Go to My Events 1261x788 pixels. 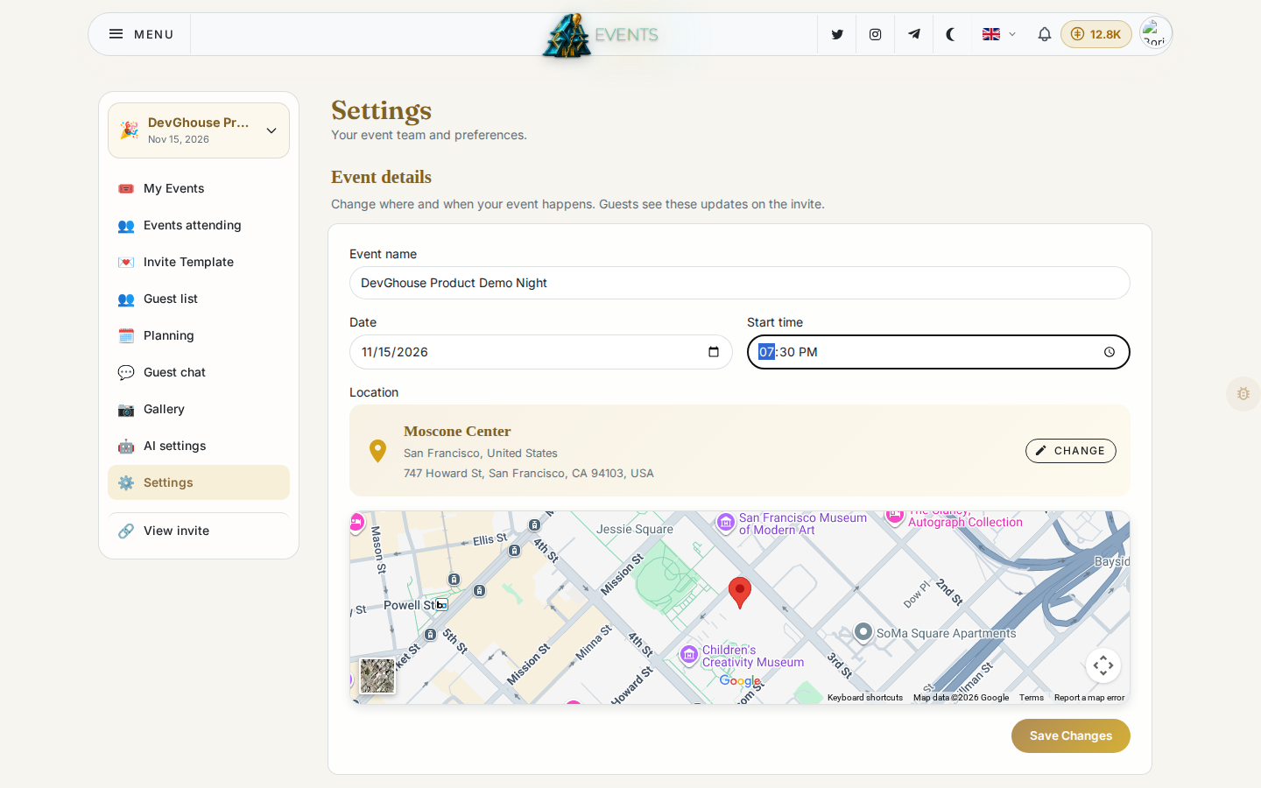199,188
